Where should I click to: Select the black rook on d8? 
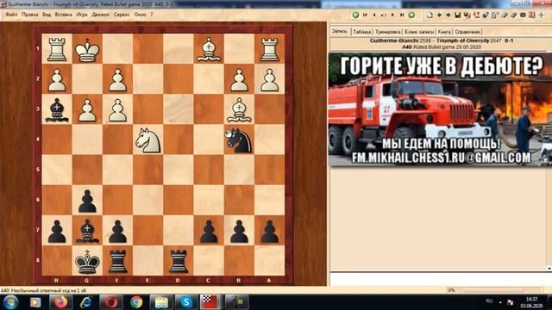[179, 261]
